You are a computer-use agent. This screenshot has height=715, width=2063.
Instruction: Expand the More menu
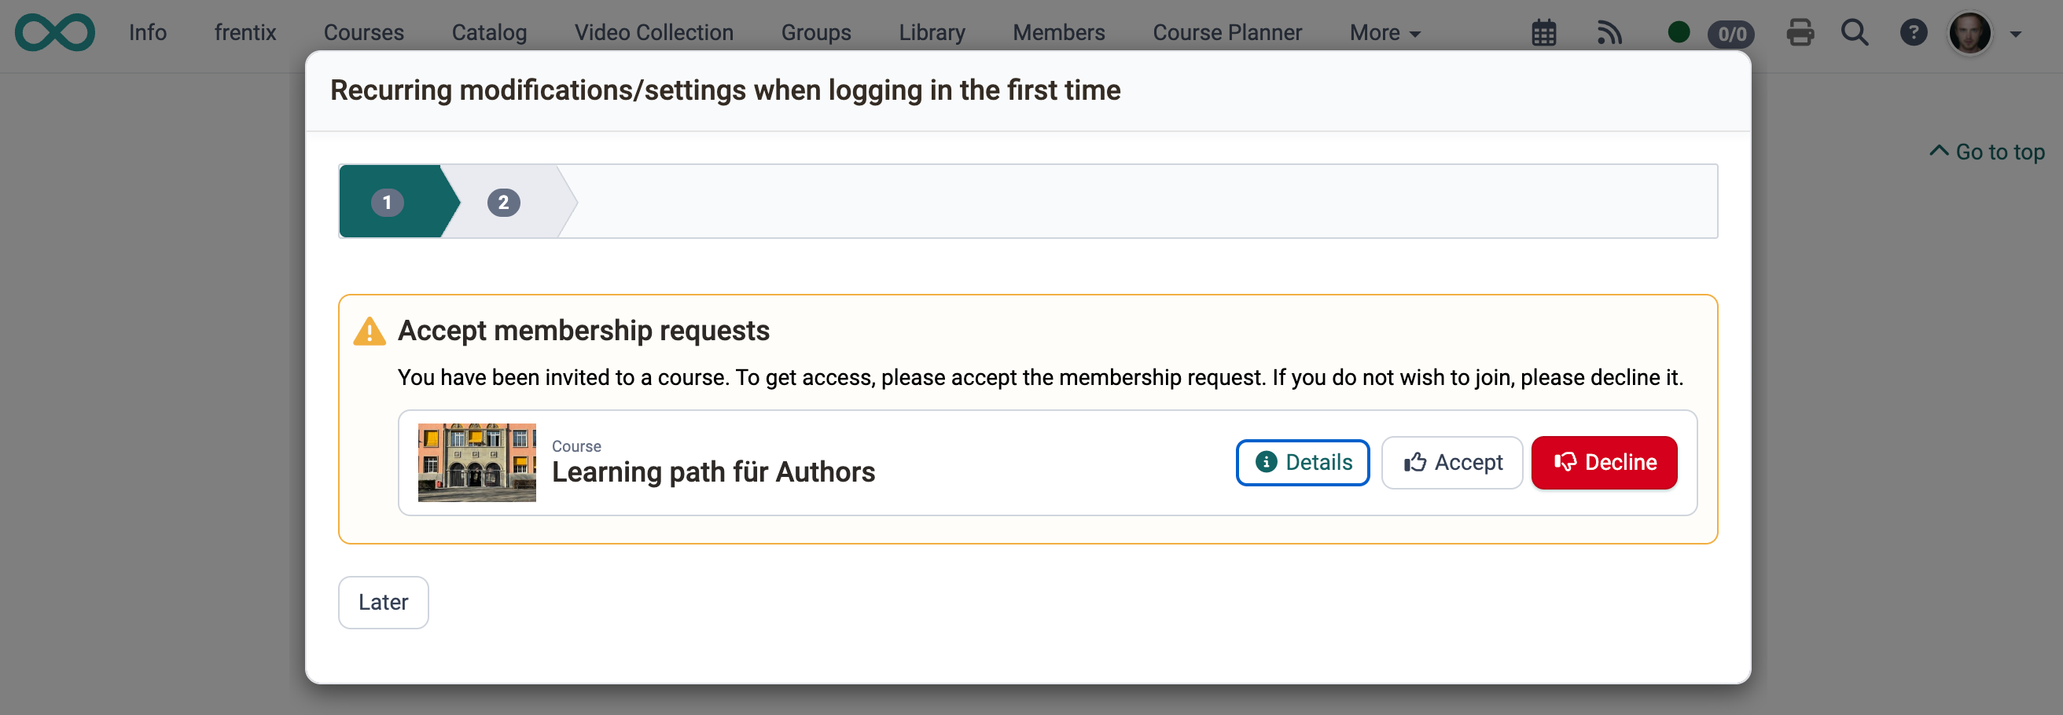tap(1385, 33)
